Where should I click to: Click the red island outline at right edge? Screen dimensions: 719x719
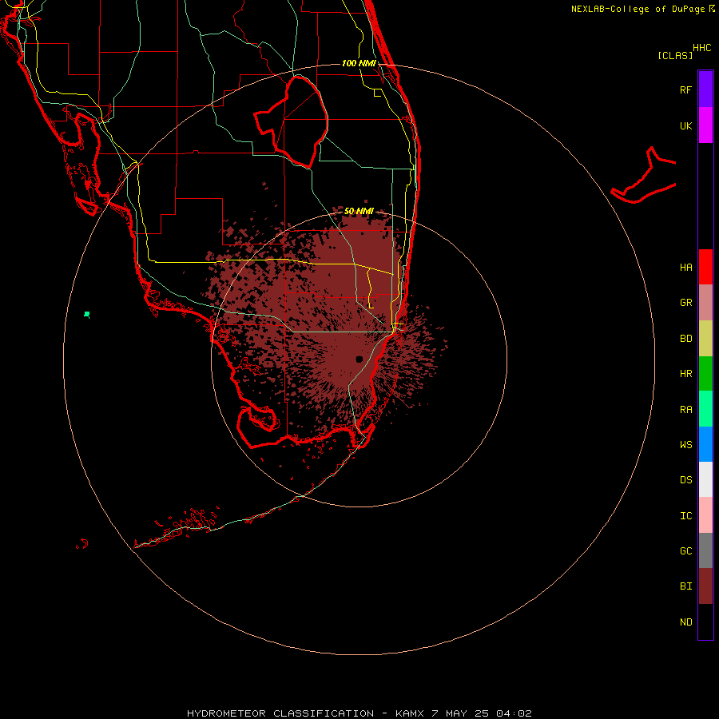point(644,177)
